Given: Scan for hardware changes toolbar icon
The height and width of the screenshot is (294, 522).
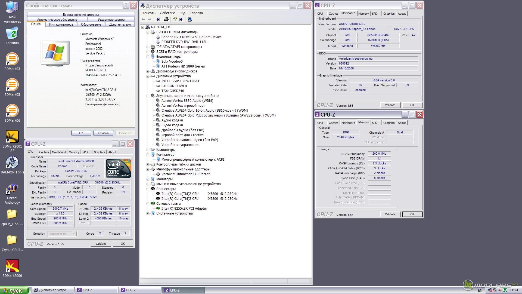Looking at the screenshot, I should (189, 19).
